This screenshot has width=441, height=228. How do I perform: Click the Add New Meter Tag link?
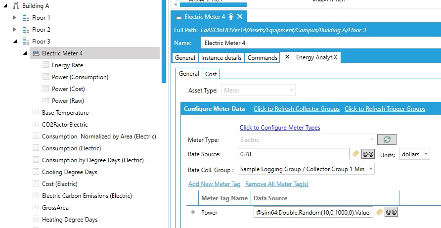pos(214,184)
